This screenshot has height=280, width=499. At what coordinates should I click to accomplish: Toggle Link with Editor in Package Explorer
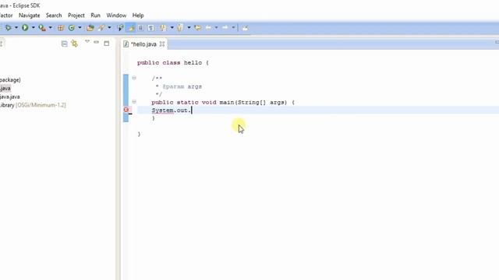pyautogui.click(x=75, y=44)
